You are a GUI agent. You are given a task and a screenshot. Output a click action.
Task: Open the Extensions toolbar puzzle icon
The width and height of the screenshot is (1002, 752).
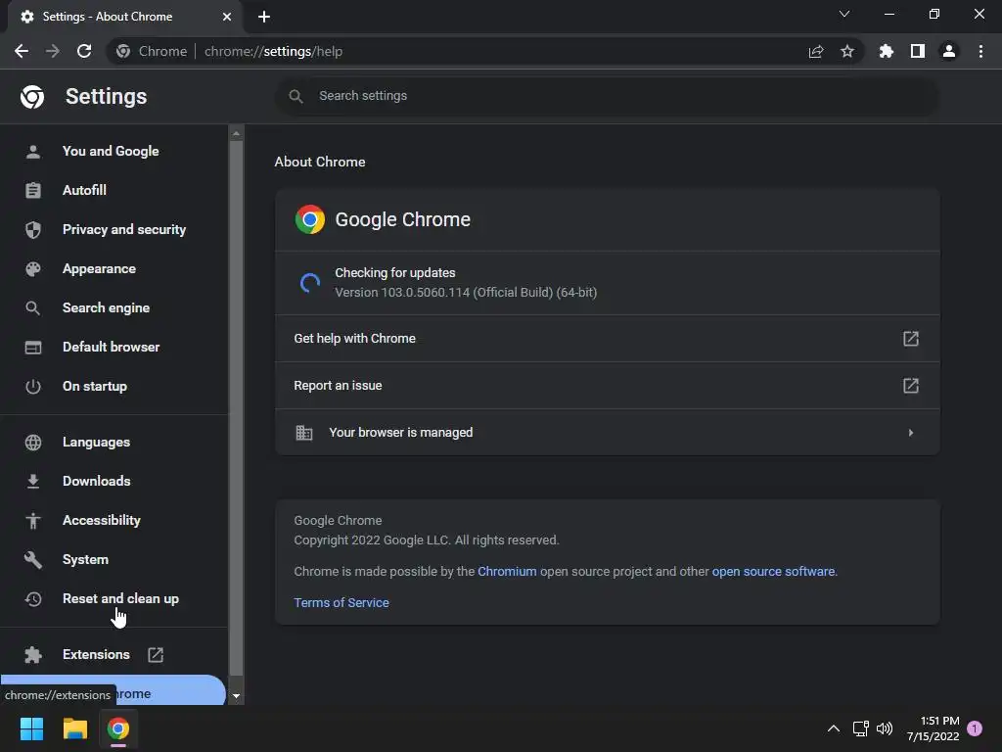coord(886,51)
